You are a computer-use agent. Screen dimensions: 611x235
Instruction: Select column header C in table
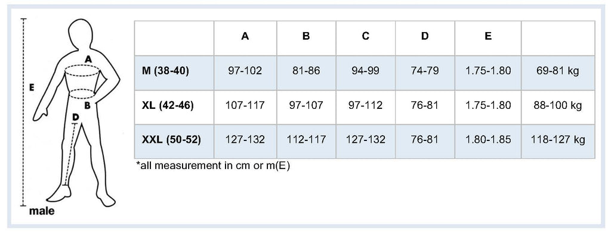tap(366, 36)
